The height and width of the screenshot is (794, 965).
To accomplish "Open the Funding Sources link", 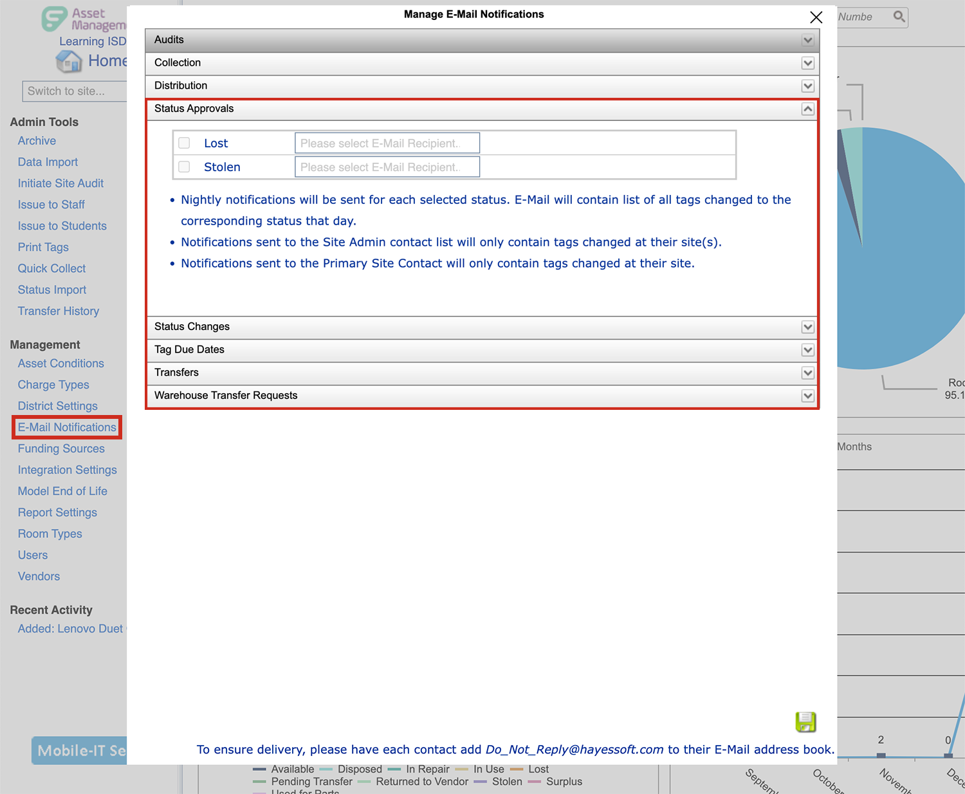I will [61, 448].
